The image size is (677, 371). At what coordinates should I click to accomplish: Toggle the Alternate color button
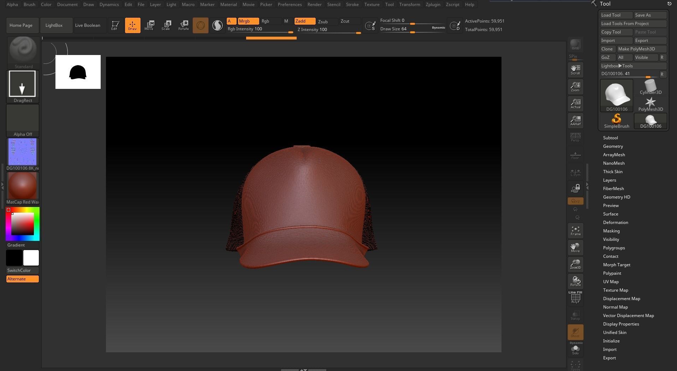(x=23, y=279)
